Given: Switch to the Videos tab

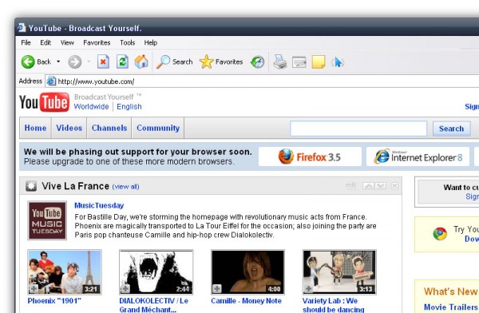Looking at the screenshot, I should pos(69,128).
